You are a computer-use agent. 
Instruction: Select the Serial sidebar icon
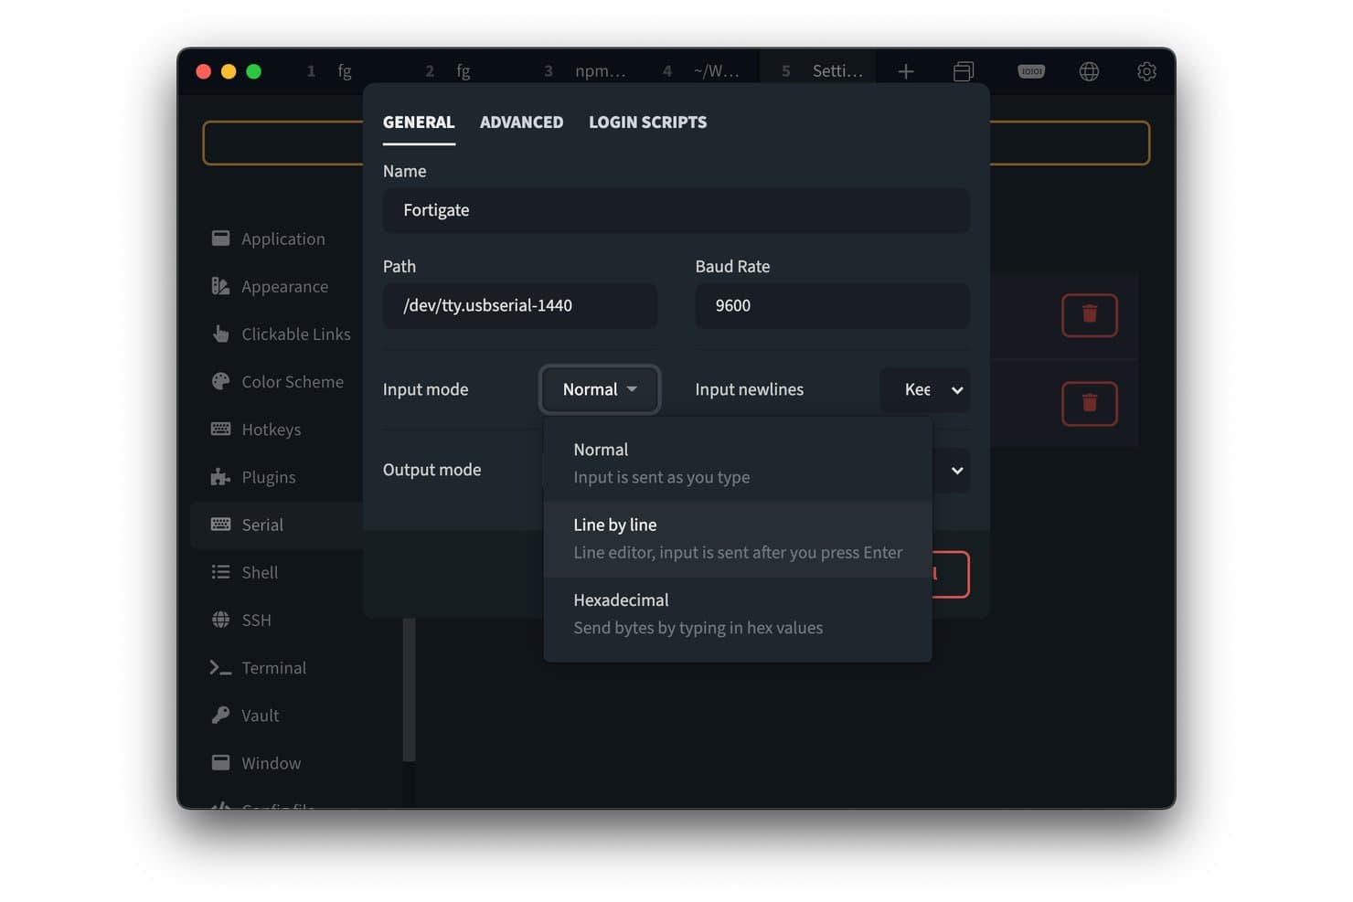(x=220, y=524)
